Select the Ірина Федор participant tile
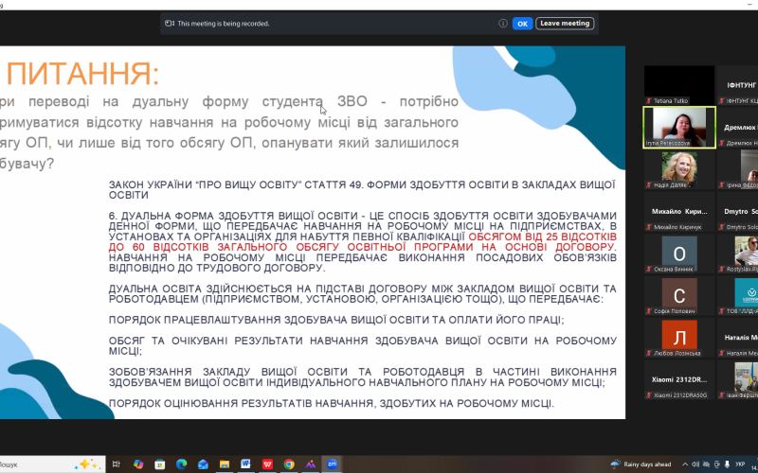The image size is (758, 473). [738, 169]
